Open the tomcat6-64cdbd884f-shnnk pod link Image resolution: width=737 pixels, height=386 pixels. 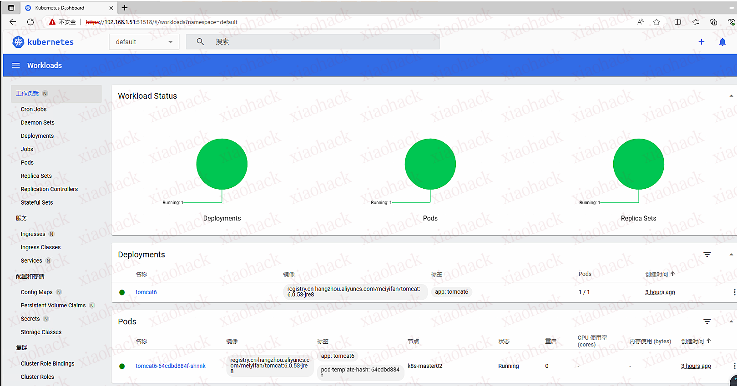(x=171, y=366)
